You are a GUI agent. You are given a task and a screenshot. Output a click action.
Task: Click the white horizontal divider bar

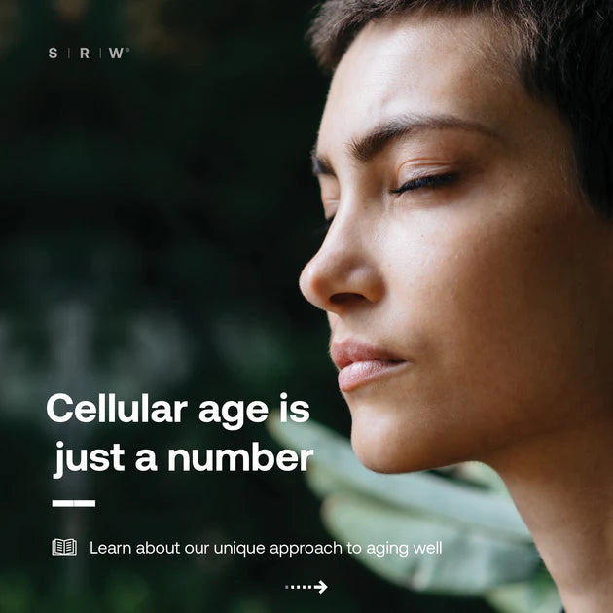tap(74, 503)
